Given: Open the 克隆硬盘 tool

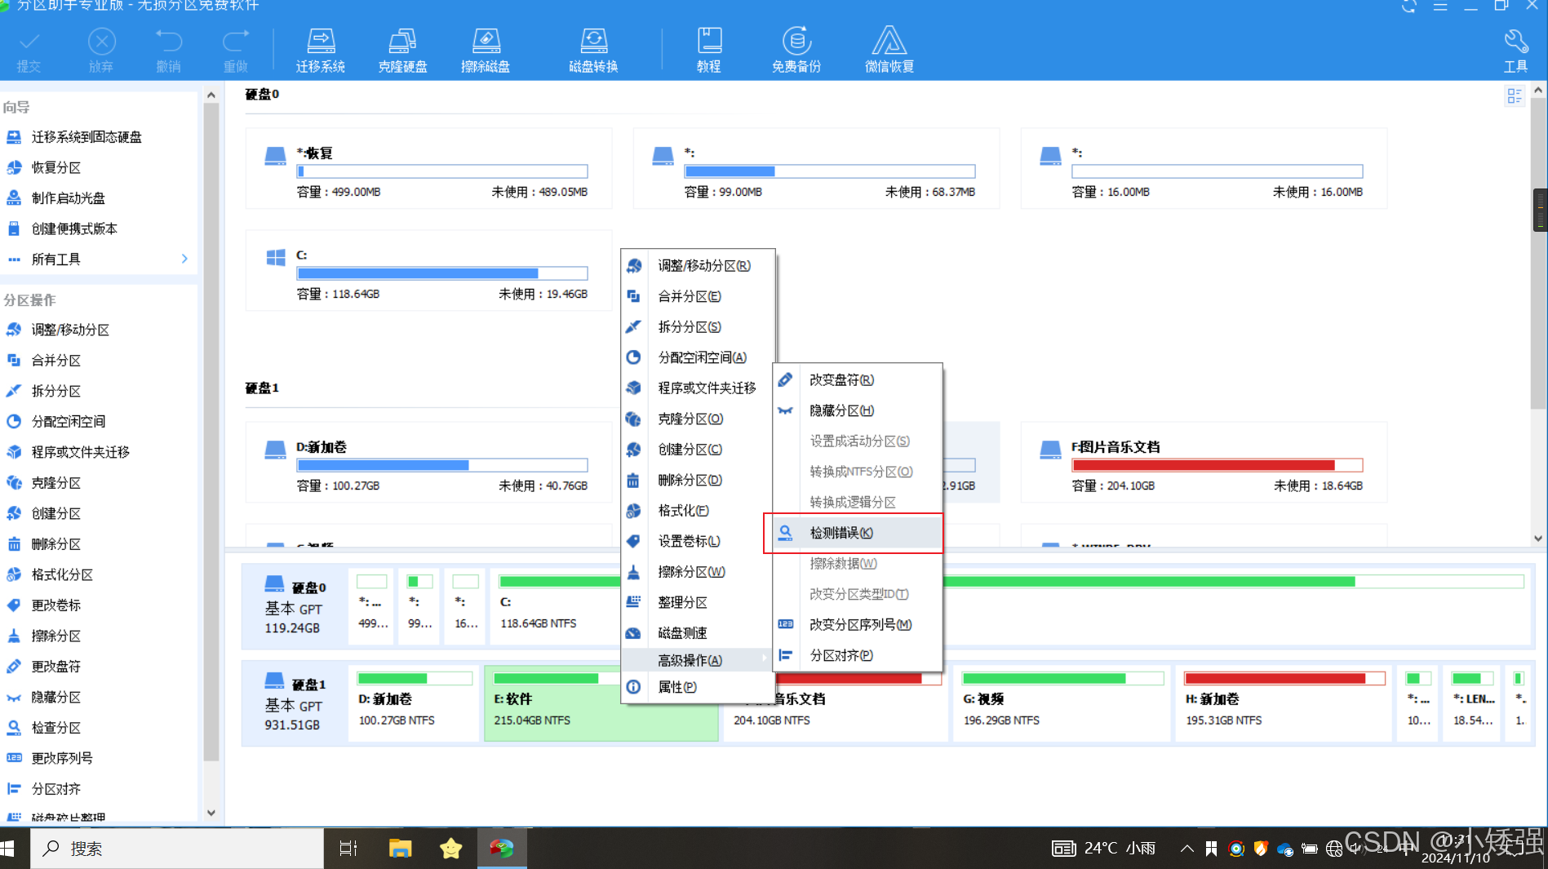Looking at the screenshot, I should [402, 50].
